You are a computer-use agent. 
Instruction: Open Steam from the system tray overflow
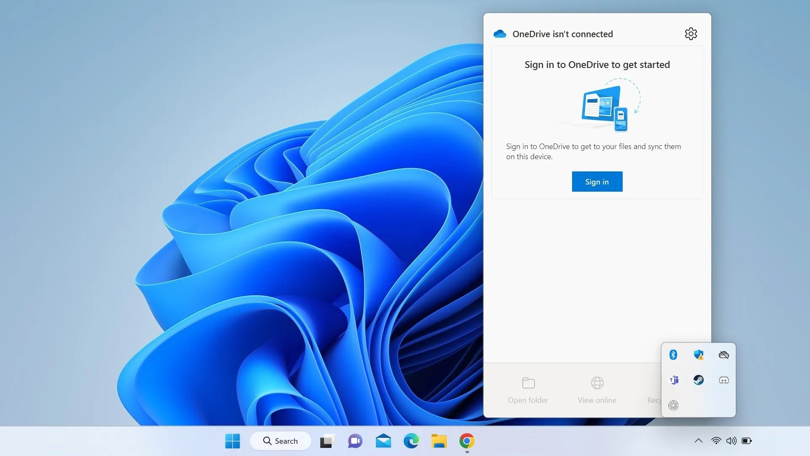699,380
